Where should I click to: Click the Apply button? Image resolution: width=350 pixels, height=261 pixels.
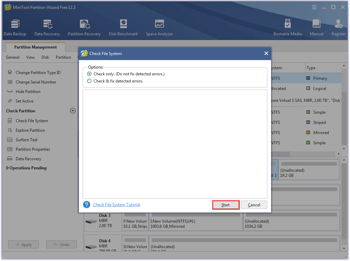tap(23, 244)
